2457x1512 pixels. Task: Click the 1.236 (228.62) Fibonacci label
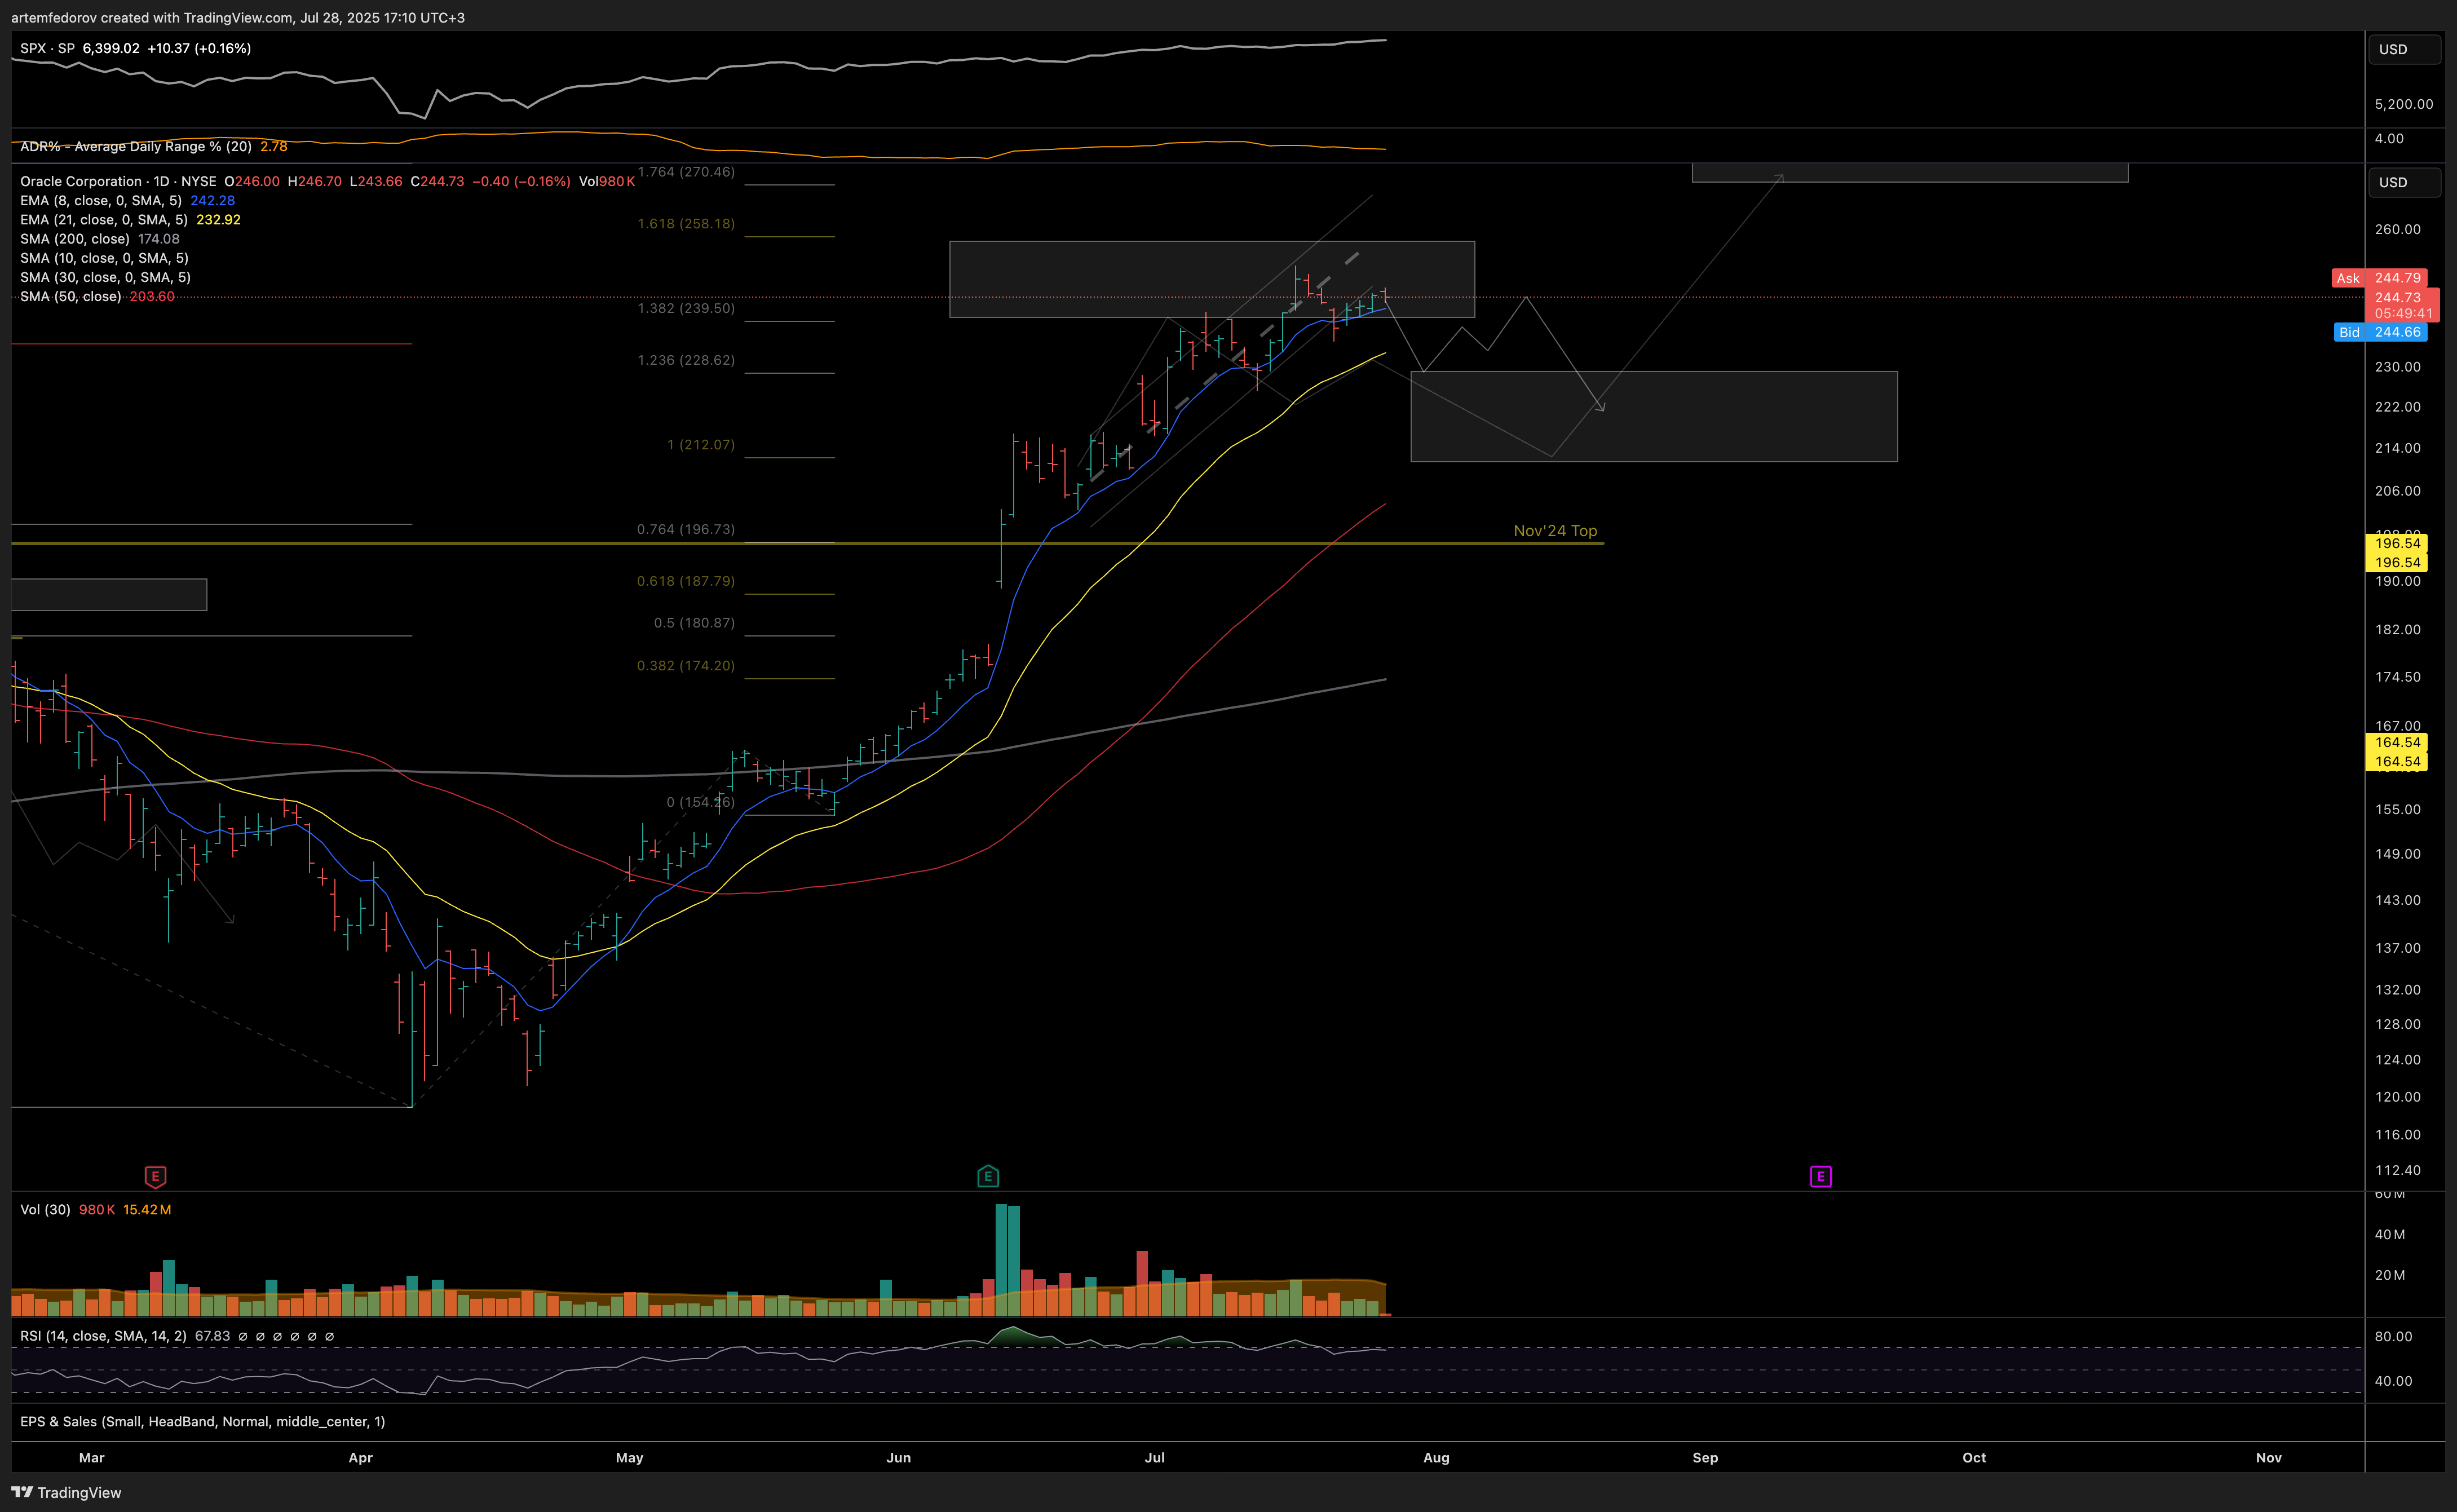[686, 359]
